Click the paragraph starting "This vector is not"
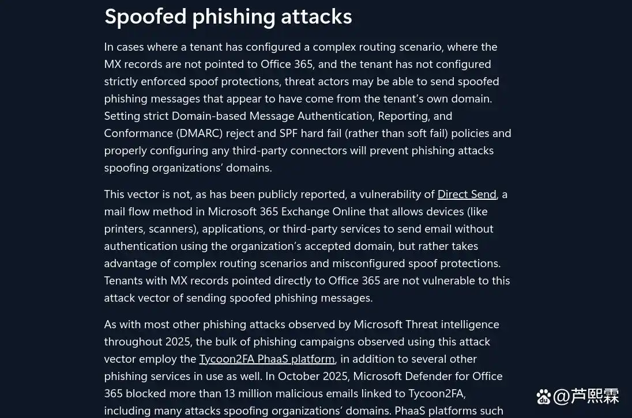 coord(307,246)
